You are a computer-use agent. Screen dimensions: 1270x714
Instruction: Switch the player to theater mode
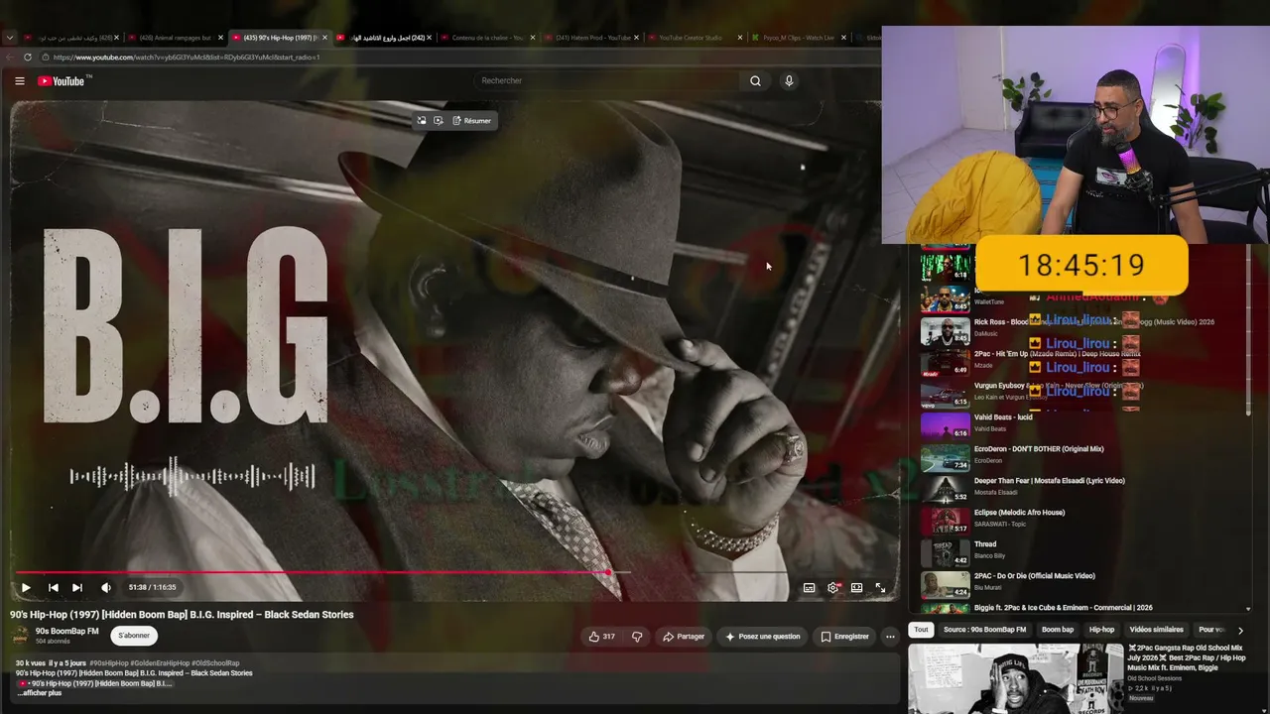(x=856, y=587)
